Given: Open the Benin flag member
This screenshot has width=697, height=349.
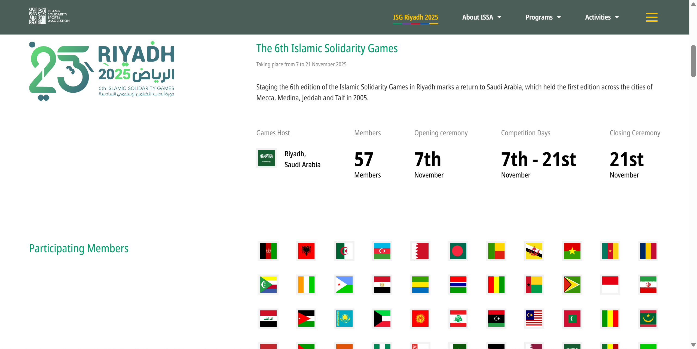Looking at the screenshot, I should (496, 251).
